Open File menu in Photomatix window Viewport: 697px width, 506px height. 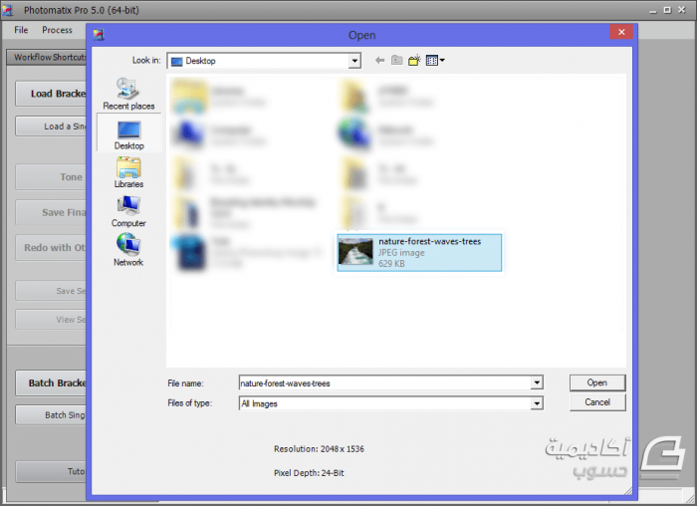tap(21, 30)
